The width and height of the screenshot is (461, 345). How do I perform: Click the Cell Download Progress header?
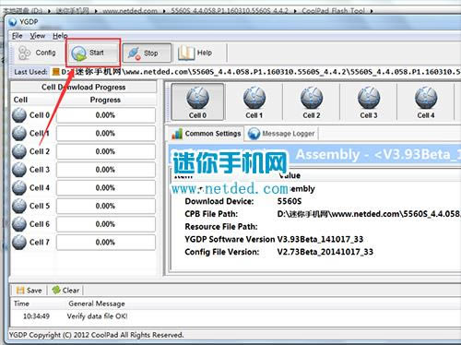click(x=84, y=88)
